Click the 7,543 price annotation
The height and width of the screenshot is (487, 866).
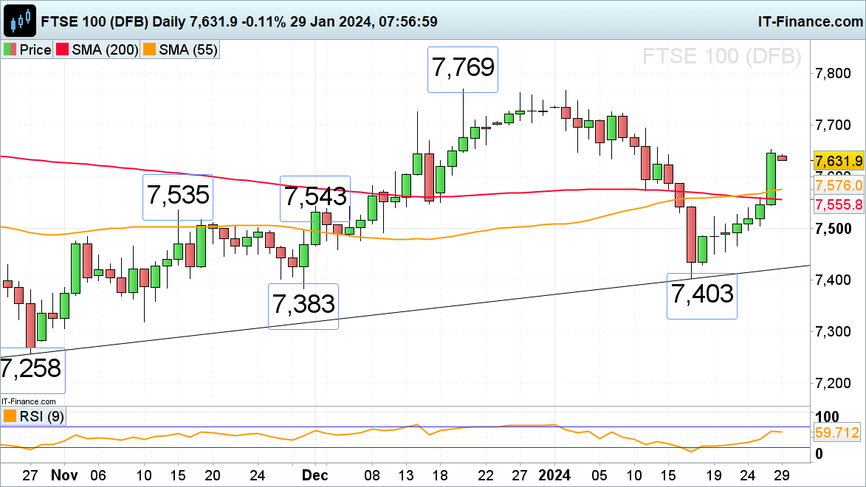[x=315, y=198]
